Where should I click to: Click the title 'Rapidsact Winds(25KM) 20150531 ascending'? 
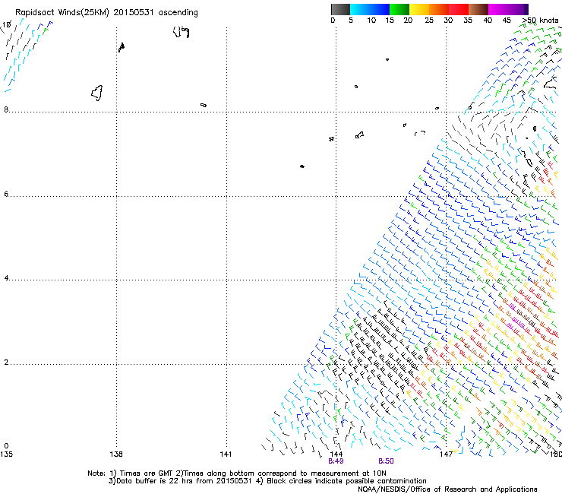click(x=106, y=13)
